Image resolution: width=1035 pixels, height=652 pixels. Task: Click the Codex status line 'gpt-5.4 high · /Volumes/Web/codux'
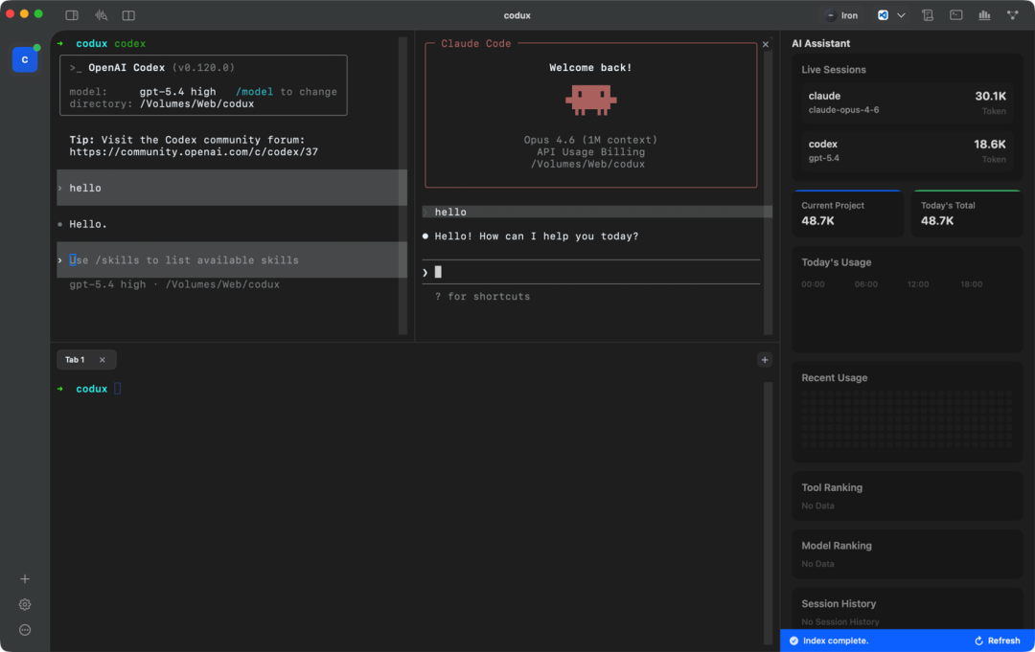174,284
